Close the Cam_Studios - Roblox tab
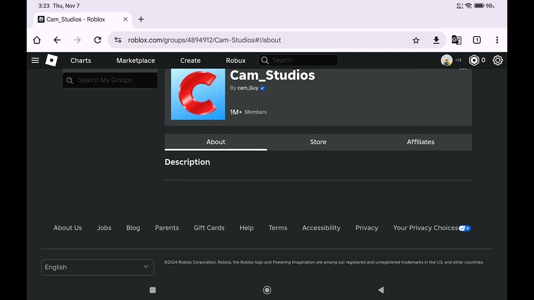Image resolution: width=534 pixels, height=300 pixels. pos(126,19)
